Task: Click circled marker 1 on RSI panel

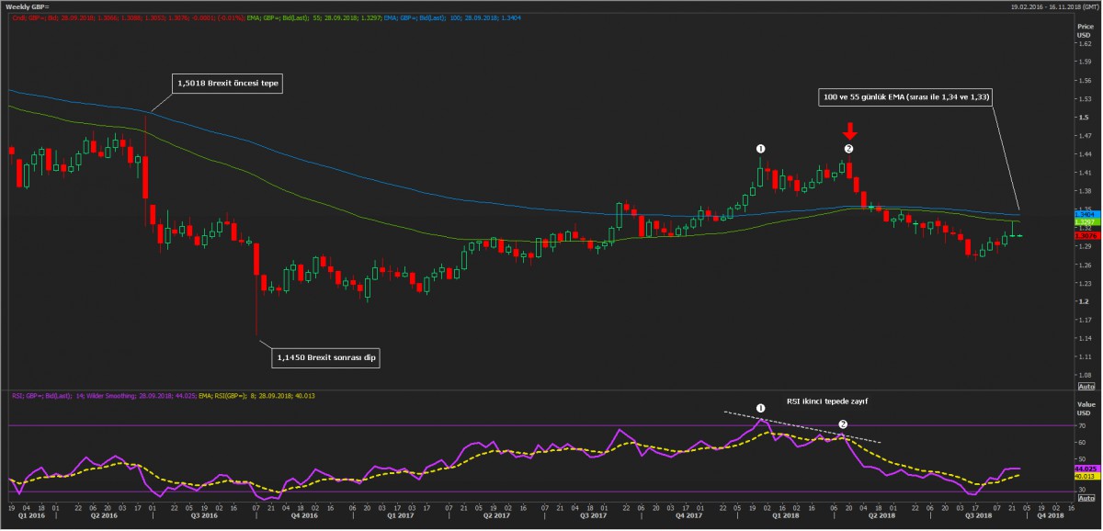Action: pyautogui.click(x=760, y=407)
